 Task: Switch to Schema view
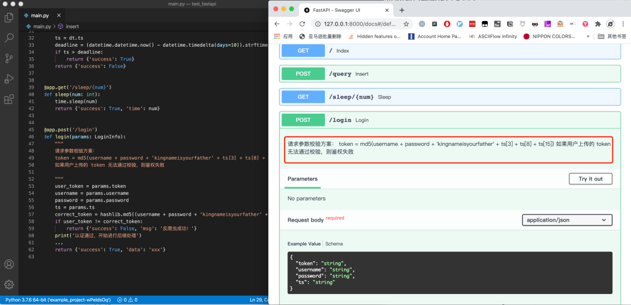coord(334,244)
